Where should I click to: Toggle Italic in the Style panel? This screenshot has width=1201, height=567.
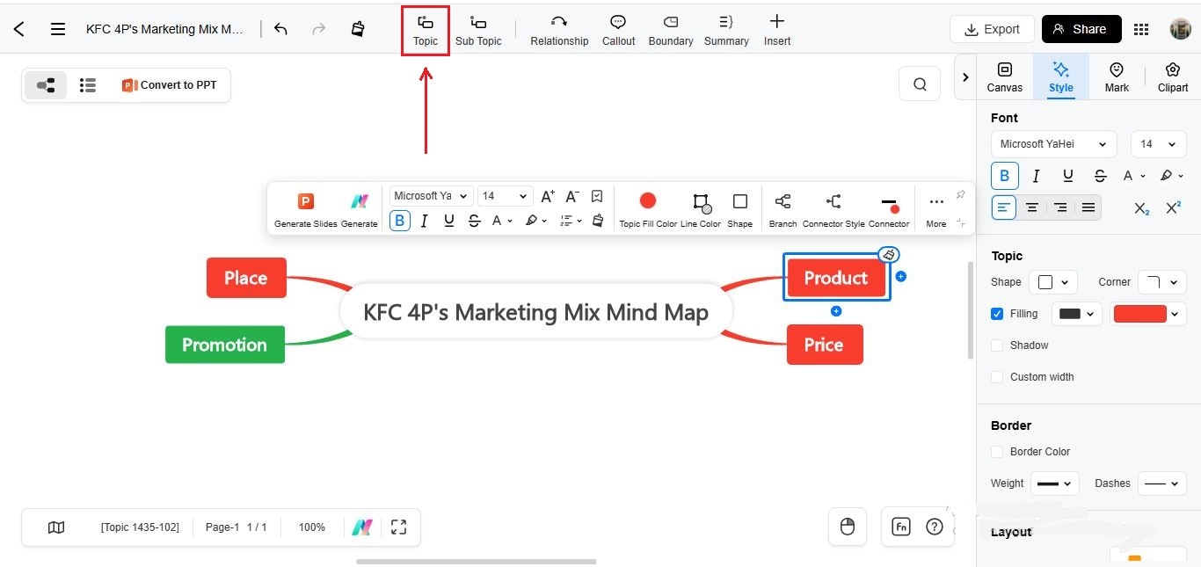click(1037, 176)
